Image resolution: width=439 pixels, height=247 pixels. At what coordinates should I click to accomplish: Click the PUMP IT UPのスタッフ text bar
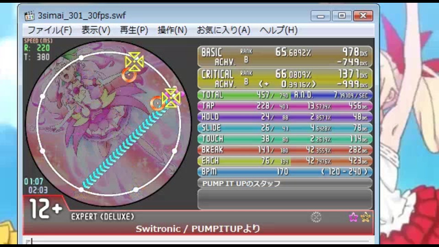coord(285,183)
